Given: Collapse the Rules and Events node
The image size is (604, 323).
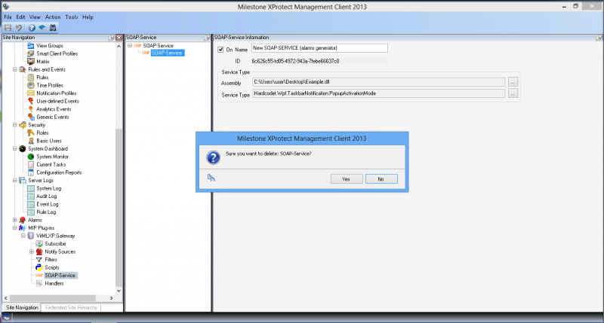Looking at the screenshot, I should coord(15,69).
